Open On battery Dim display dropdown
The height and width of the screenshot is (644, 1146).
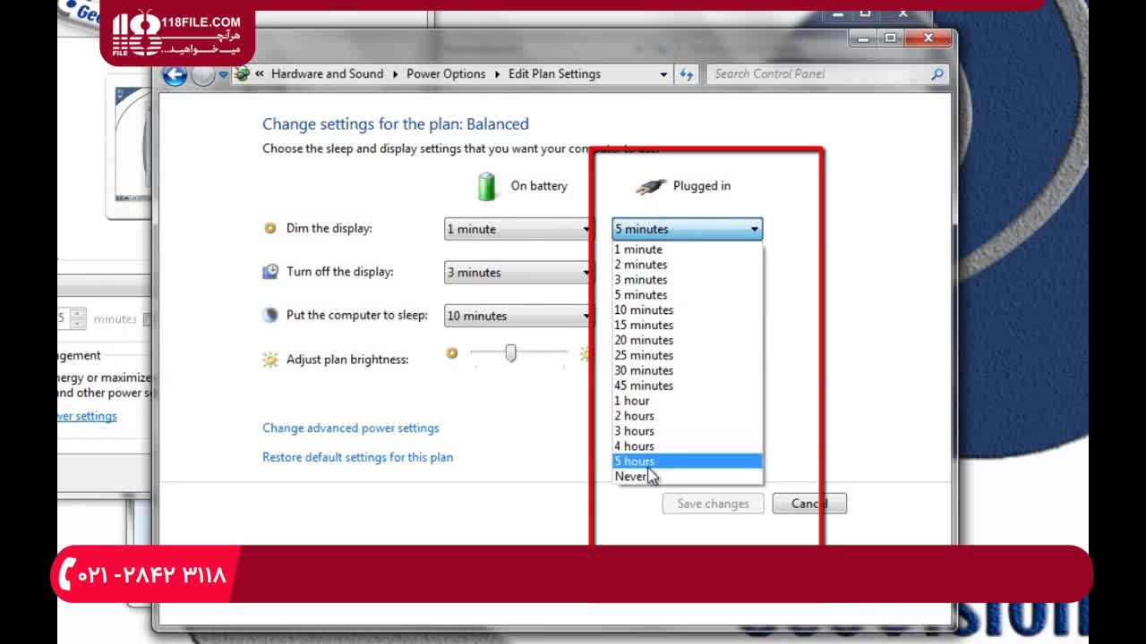pyautogui.click(x=518, y=229)
